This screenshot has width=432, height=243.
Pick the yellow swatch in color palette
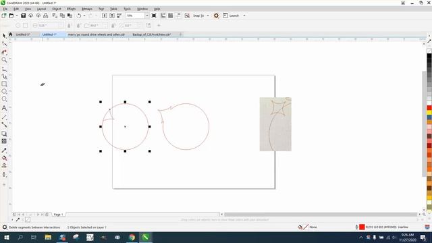[429, 113]
